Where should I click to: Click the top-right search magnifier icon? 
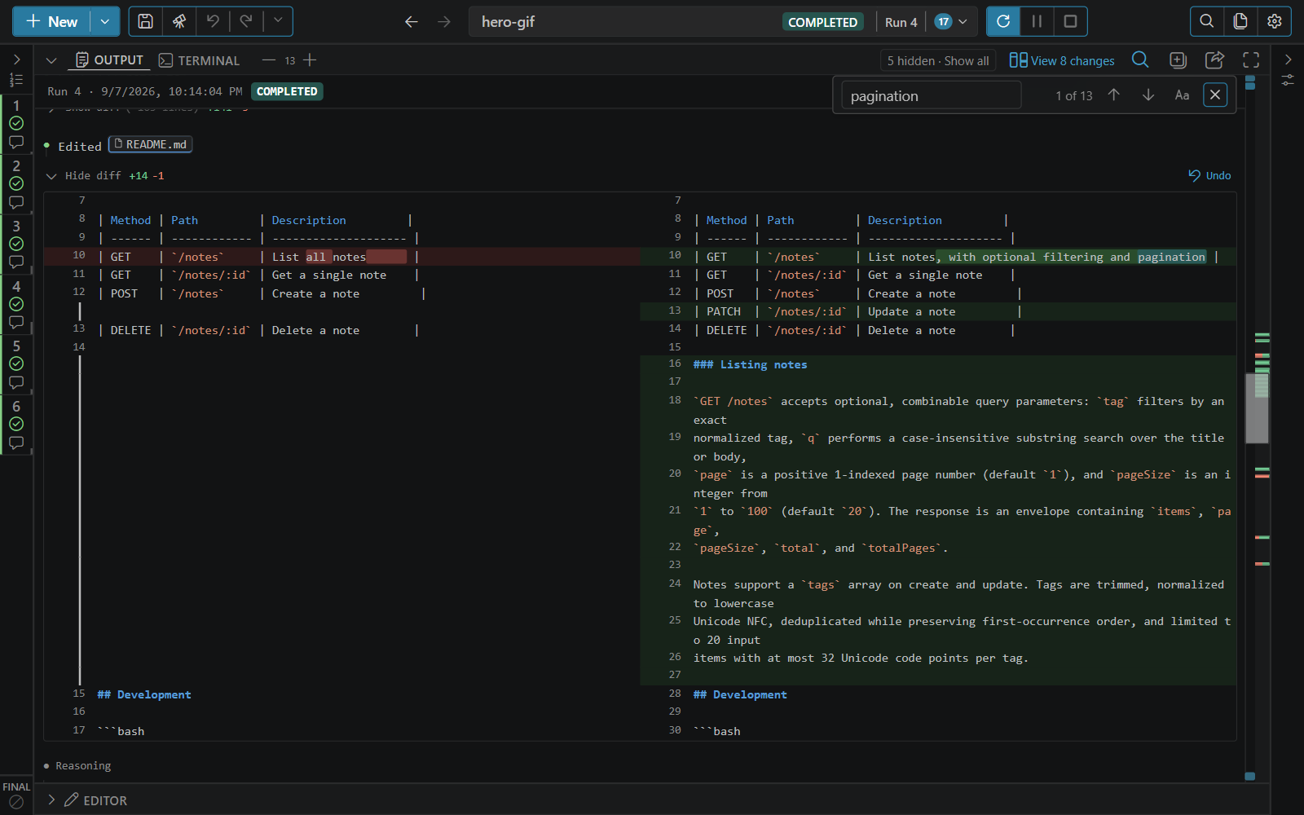1207,22
